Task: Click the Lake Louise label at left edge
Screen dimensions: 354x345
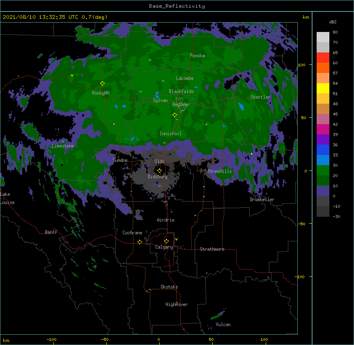Action: (x=7, y=198)
